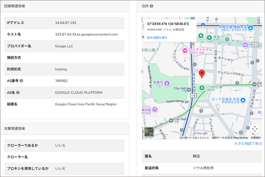Screen dimensions: 265x177
Task: Select the IP address value 34.64.87.193
Action: (x=66, y=23)
